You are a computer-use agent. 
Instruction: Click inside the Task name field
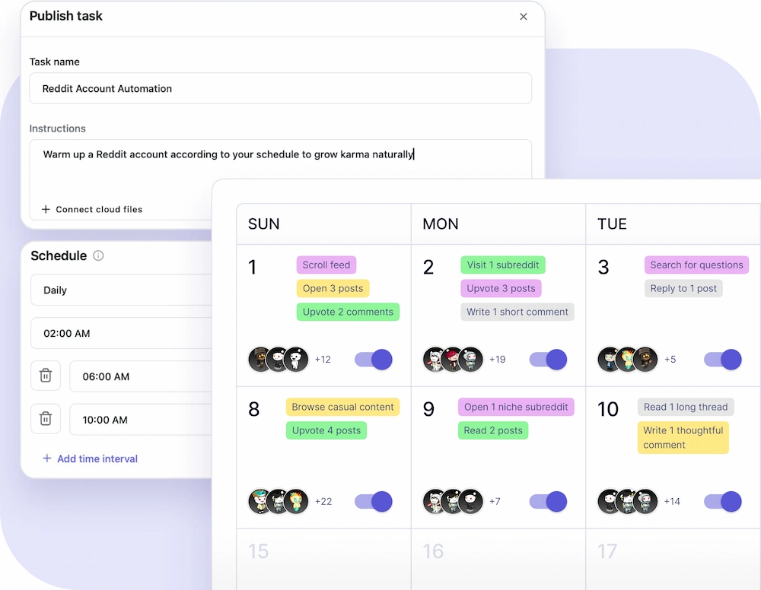pos(282,88)
